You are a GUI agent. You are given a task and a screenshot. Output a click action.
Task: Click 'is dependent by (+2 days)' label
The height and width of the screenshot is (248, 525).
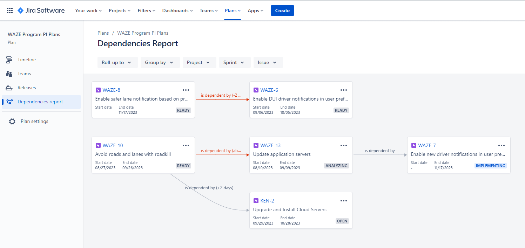pos(209,188)
